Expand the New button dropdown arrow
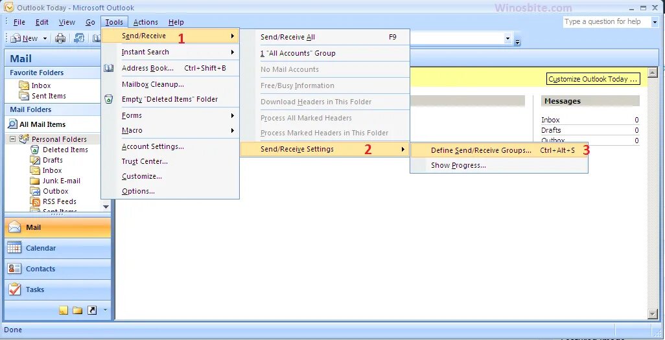Image resolution: width=665 pixels, height=340 pixels. pos(45,39)
